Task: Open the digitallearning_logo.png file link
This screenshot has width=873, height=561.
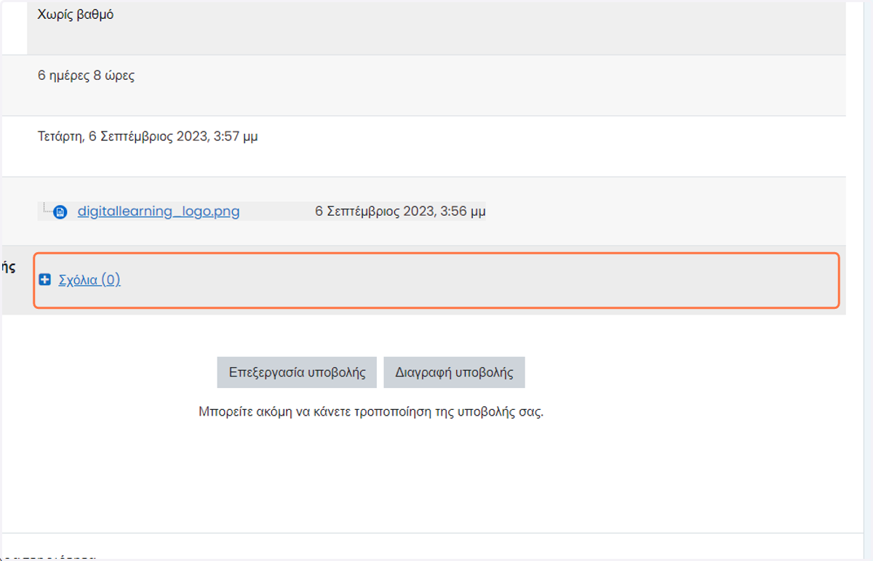Action: (159, 211)
